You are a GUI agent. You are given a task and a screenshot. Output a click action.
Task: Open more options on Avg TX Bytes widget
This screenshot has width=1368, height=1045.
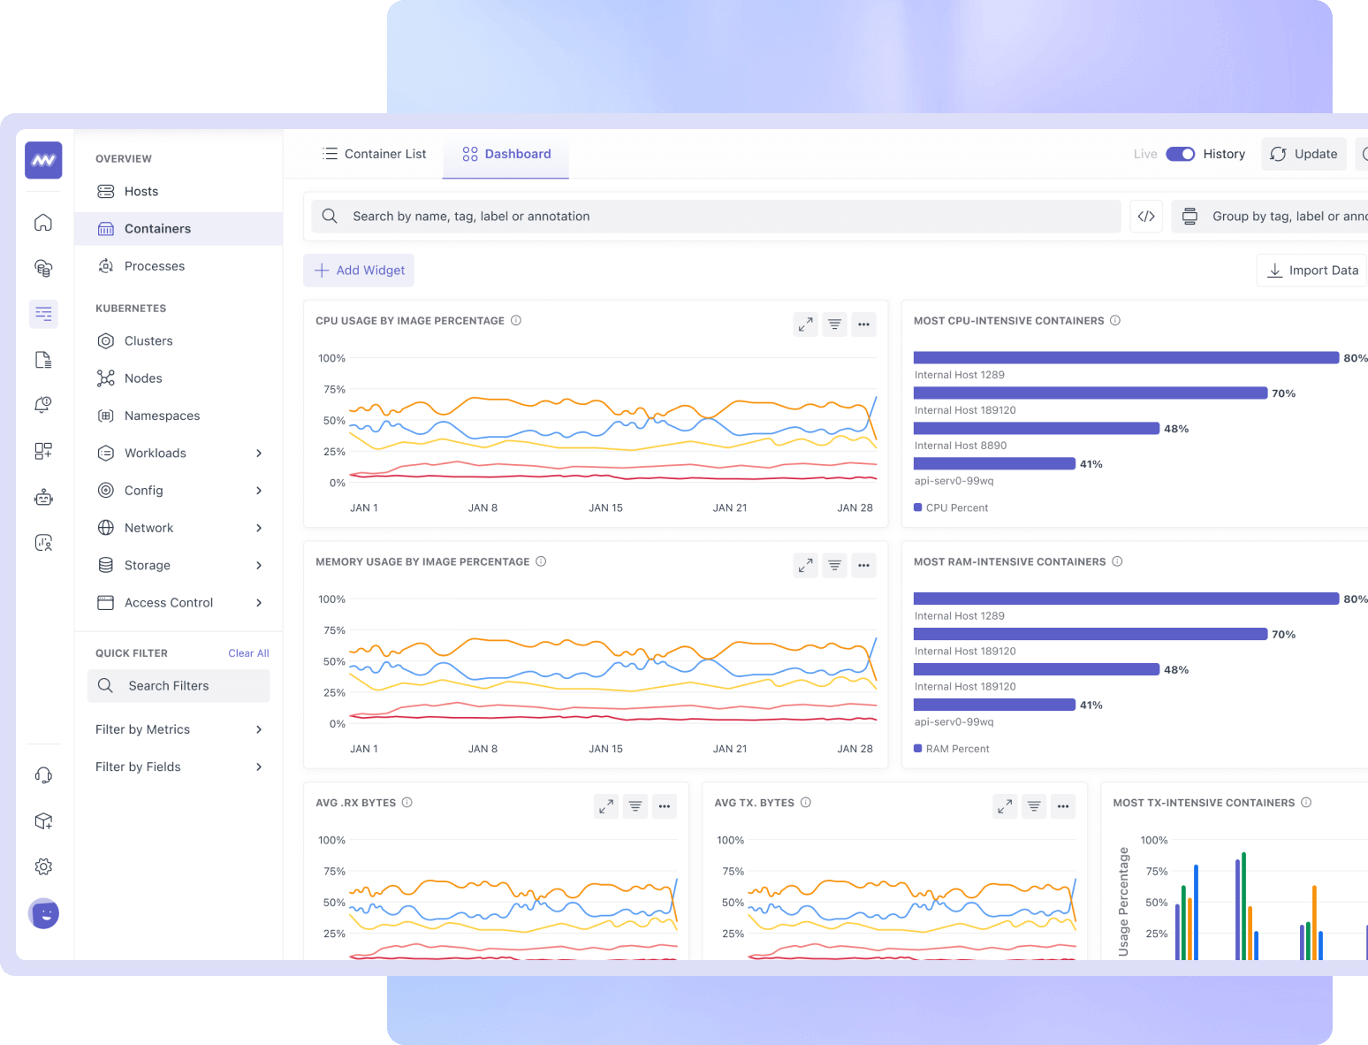1063,806
